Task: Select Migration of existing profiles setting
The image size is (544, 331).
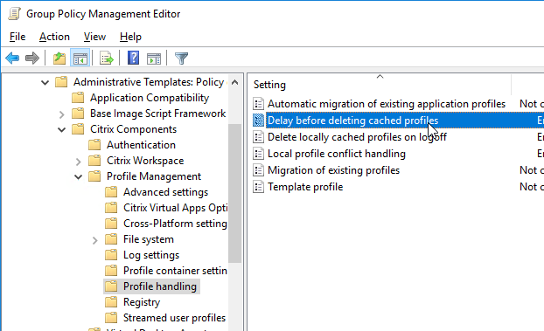Action: (x=333, y=170)
